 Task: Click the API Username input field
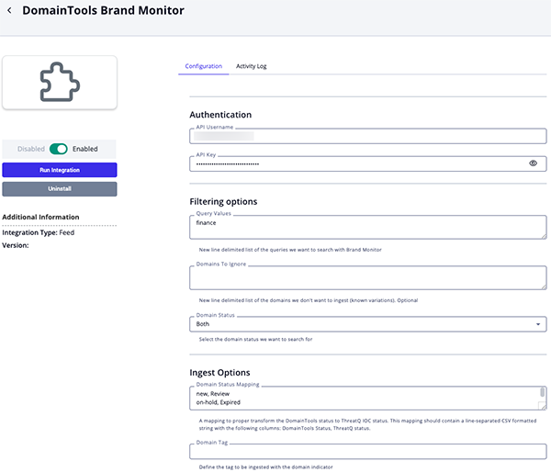coord(368,136)
